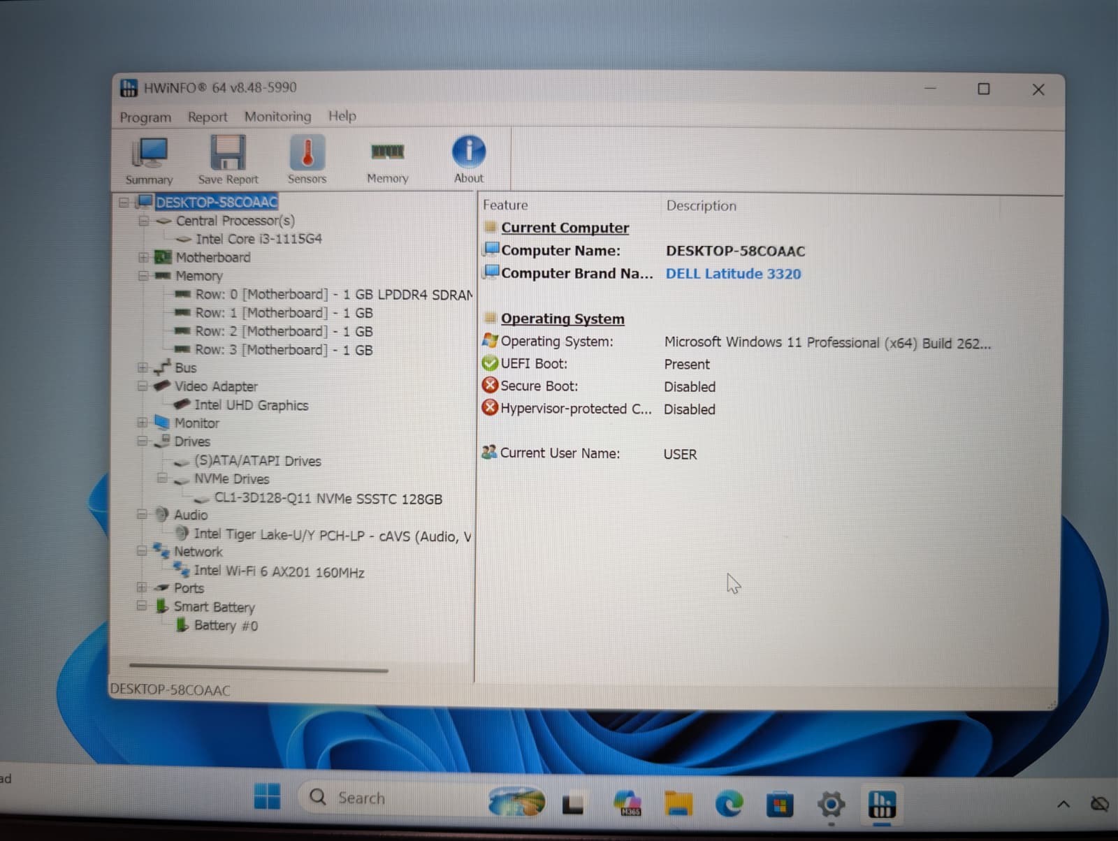The width and height of the screenshot is (1118, 841).
Task: Open the Monitoring menu
Action: click(277, 117)
